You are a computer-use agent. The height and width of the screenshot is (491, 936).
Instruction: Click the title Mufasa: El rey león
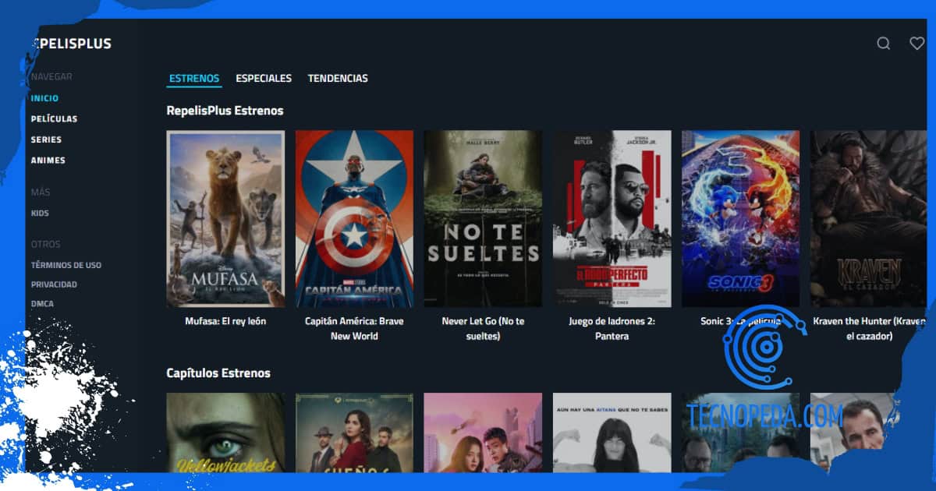coord(225,321)
